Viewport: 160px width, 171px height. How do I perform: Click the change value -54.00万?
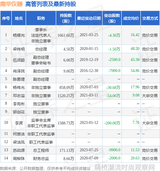click(x=113, y=96)
